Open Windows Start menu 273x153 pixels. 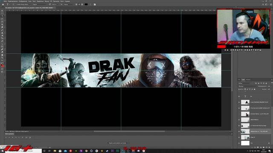click(3, 151)
